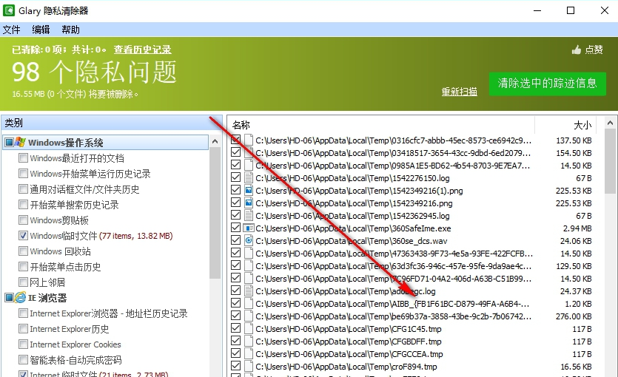Click the AIBB_{FB1F61BC temp file icon

tap(248, 303)
